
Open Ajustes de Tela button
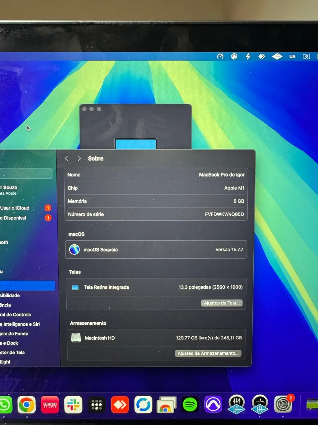[x=222, y=303]
